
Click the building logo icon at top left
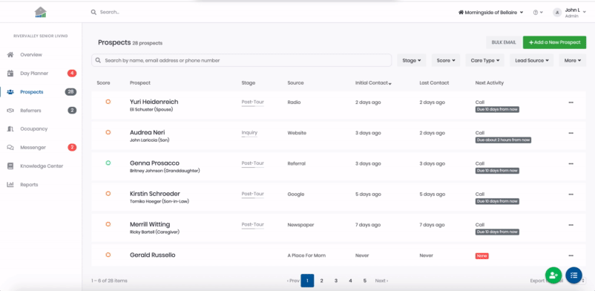click(40, 13)
